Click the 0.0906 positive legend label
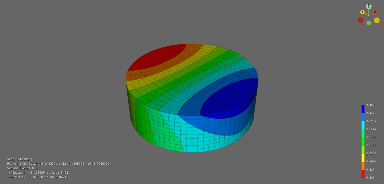 click(x=371, y=121)
